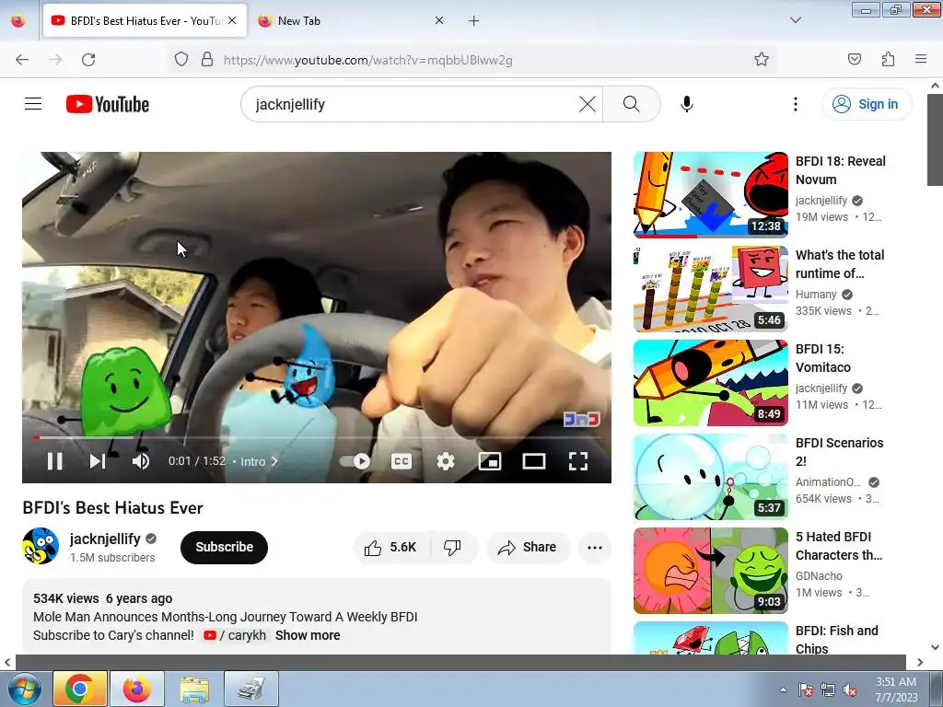Toggle closed captions
The image size is (943, 707).
[x=402, y=461]
